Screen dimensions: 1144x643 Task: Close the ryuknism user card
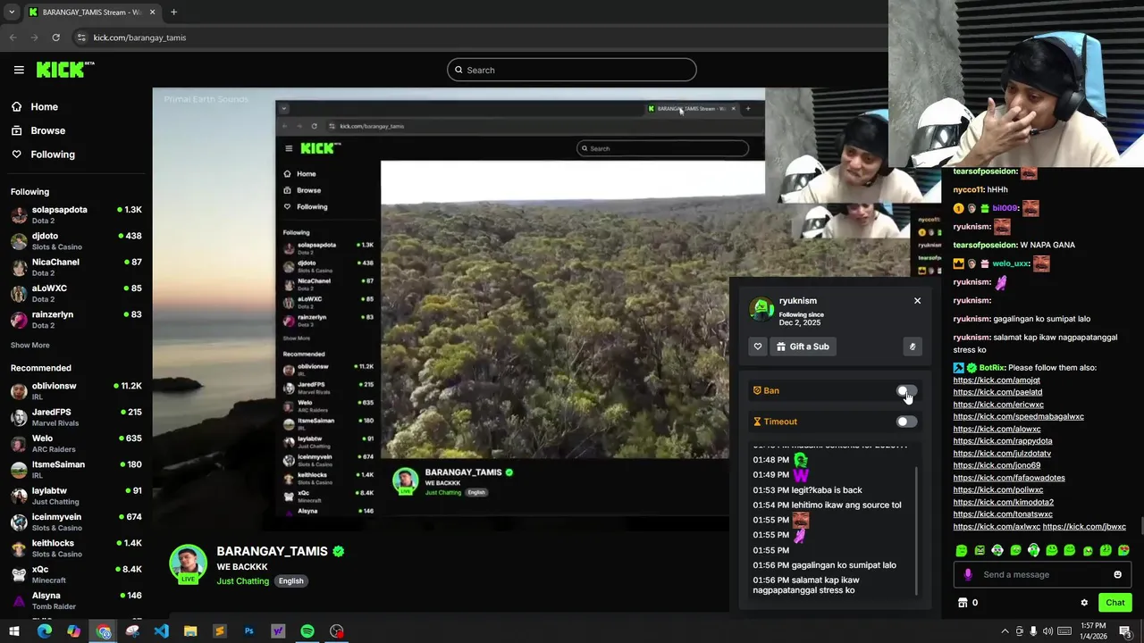click(x=917, y=301)
